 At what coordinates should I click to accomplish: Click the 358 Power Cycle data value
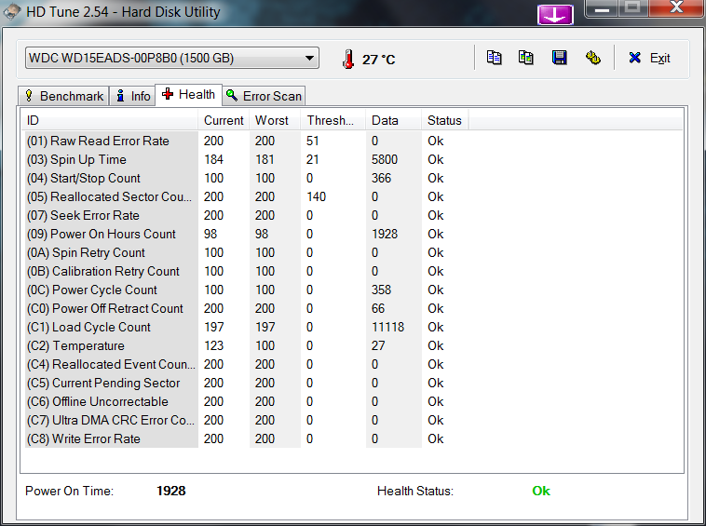click(381, 290)
